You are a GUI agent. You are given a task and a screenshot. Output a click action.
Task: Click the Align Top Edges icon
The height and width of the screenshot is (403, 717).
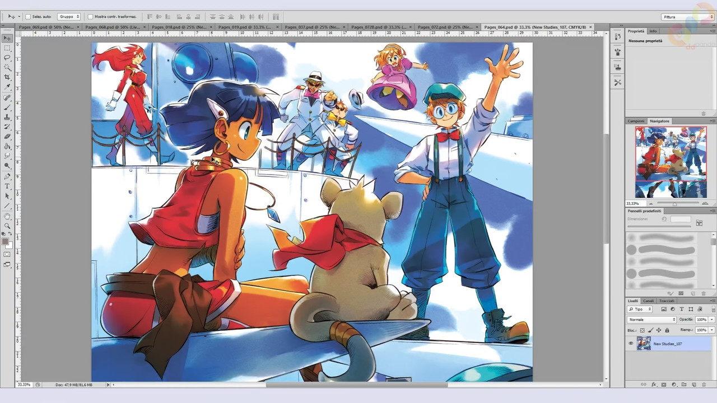150,17
